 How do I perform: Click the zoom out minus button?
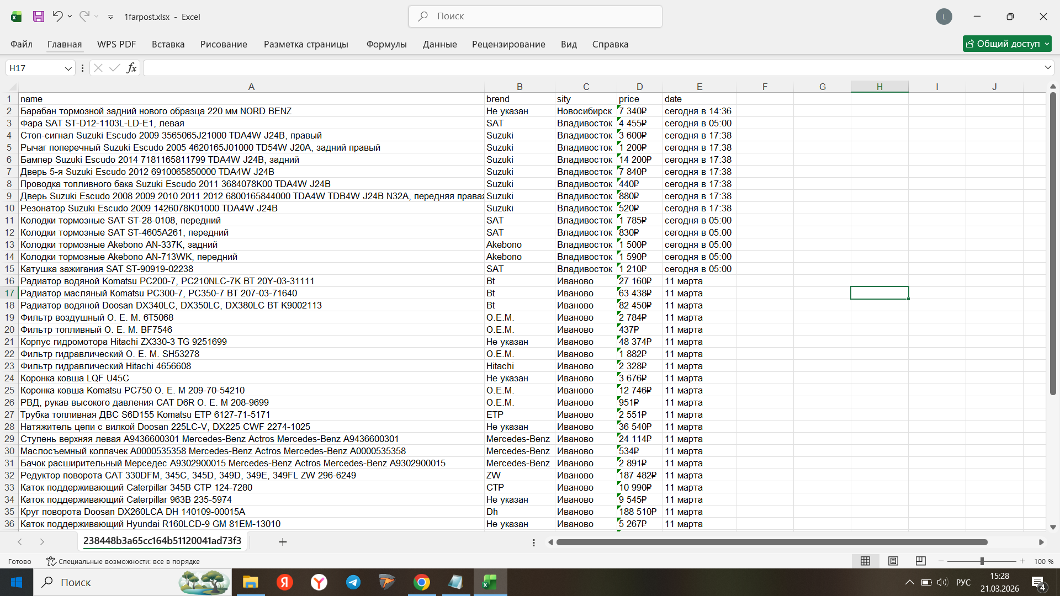941,561
